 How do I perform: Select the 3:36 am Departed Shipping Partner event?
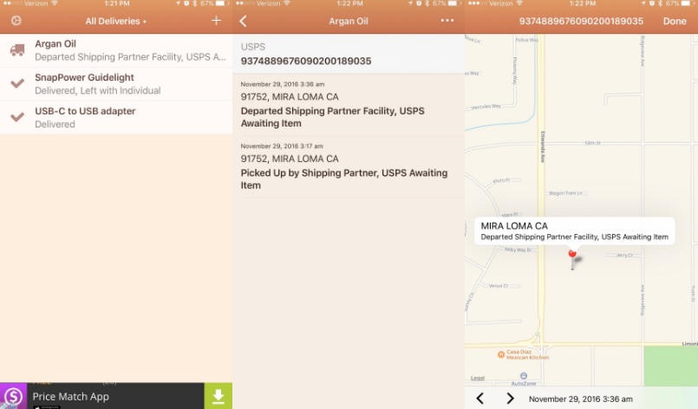click(349, 105)
